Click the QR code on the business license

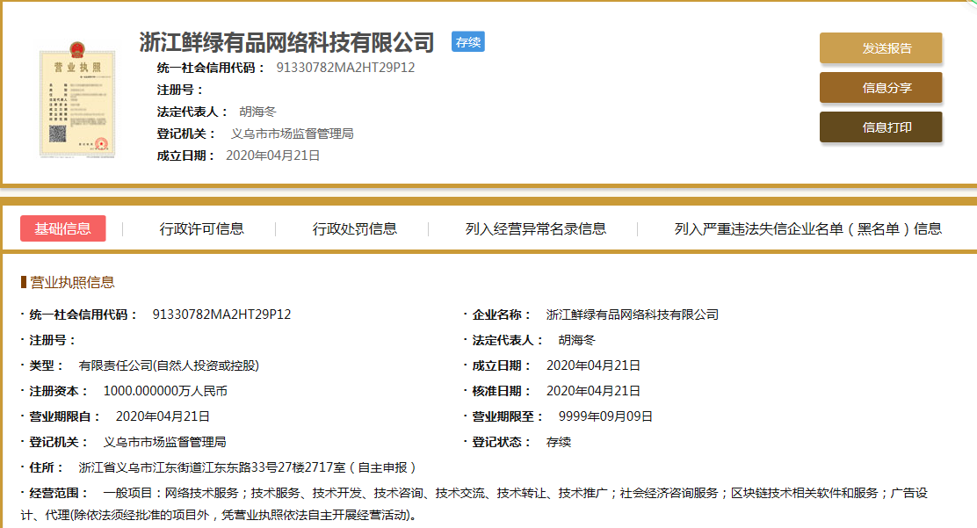click(x=58, y=134)
